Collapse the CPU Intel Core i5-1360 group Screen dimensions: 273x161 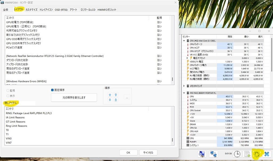(x=184, y=41)
